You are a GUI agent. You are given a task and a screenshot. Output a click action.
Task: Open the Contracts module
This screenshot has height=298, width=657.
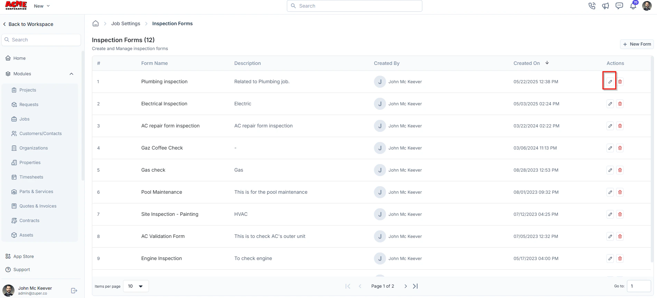[29, 221]
